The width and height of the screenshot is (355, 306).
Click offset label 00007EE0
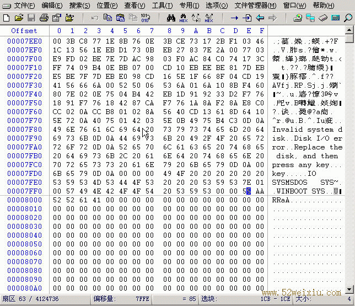(x=24, y=41)
